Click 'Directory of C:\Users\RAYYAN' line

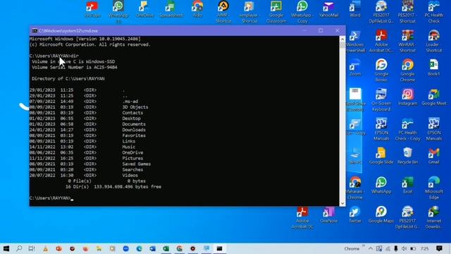pos(68,78)
